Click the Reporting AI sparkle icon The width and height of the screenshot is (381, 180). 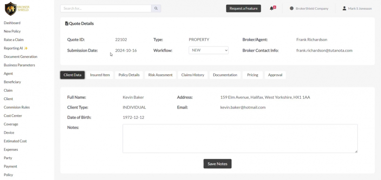point(26,48)
